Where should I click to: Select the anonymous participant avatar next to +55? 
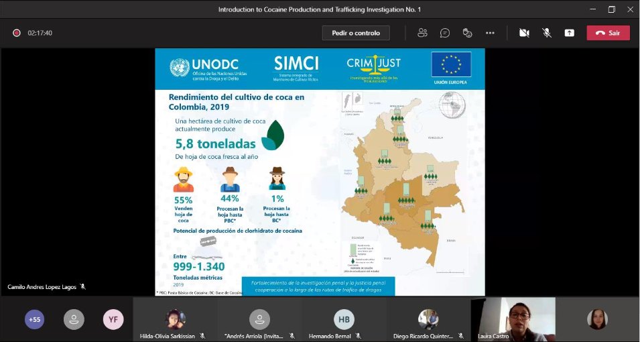click(x=74, y=319)
